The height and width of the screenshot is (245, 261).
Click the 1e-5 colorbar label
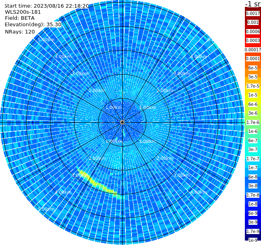253,95
